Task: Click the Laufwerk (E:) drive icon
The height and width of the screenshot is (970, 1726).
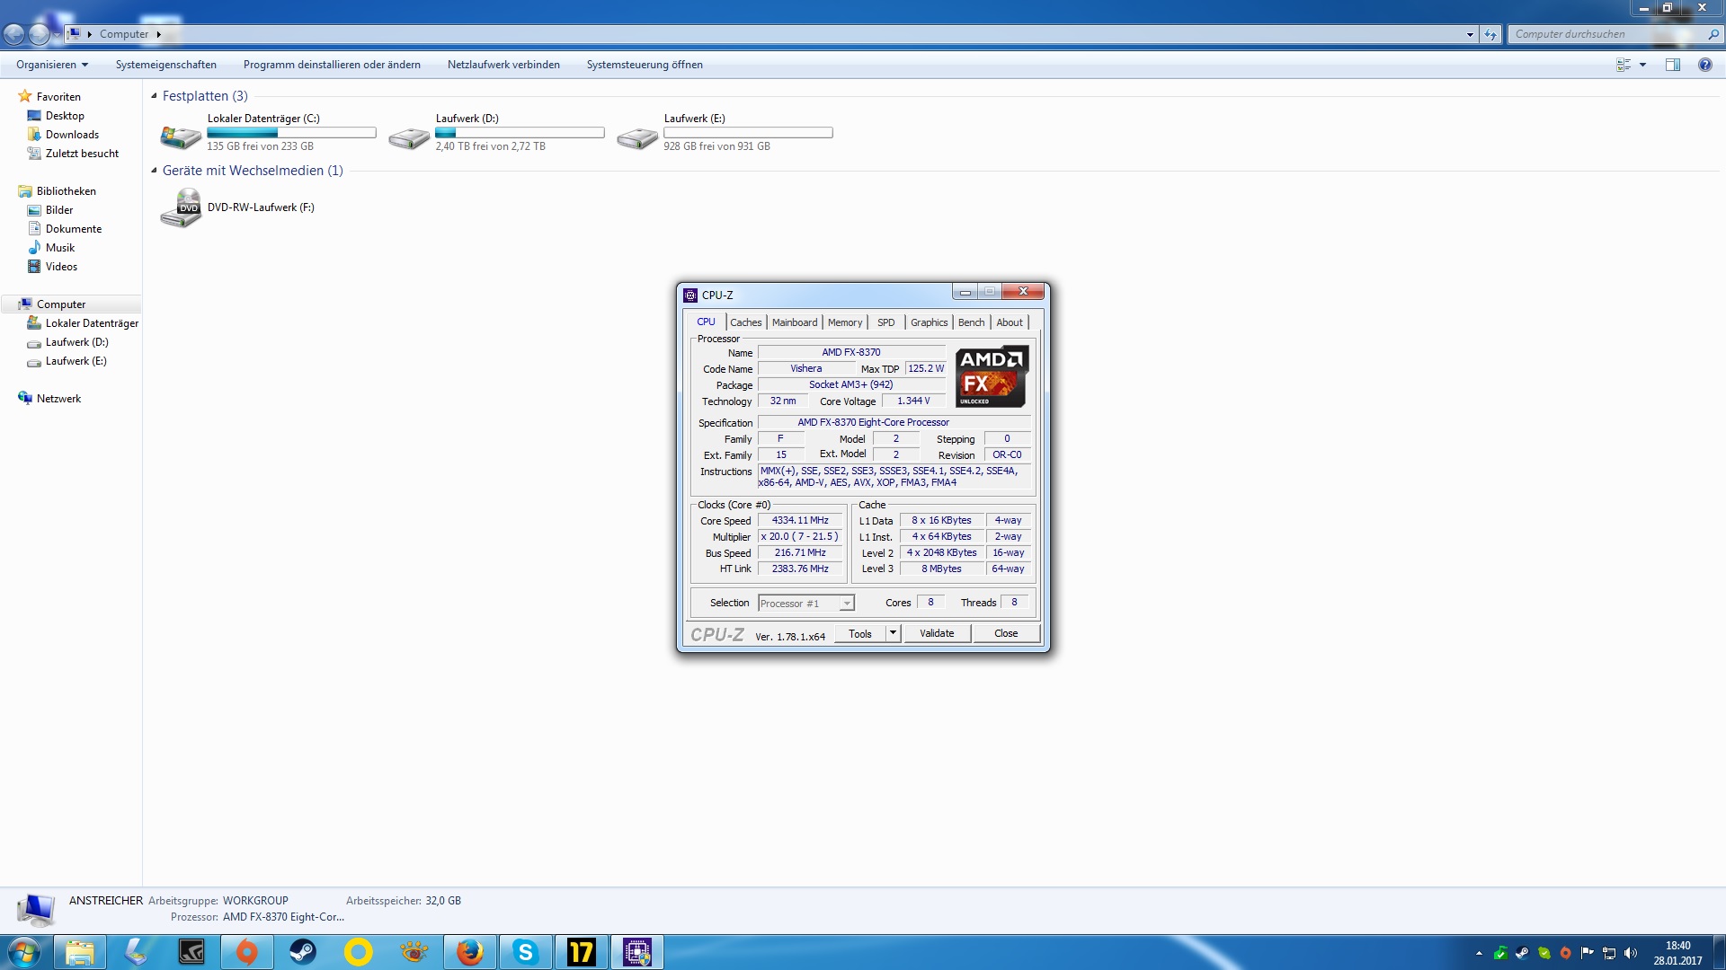Action: tap(637, 137)
